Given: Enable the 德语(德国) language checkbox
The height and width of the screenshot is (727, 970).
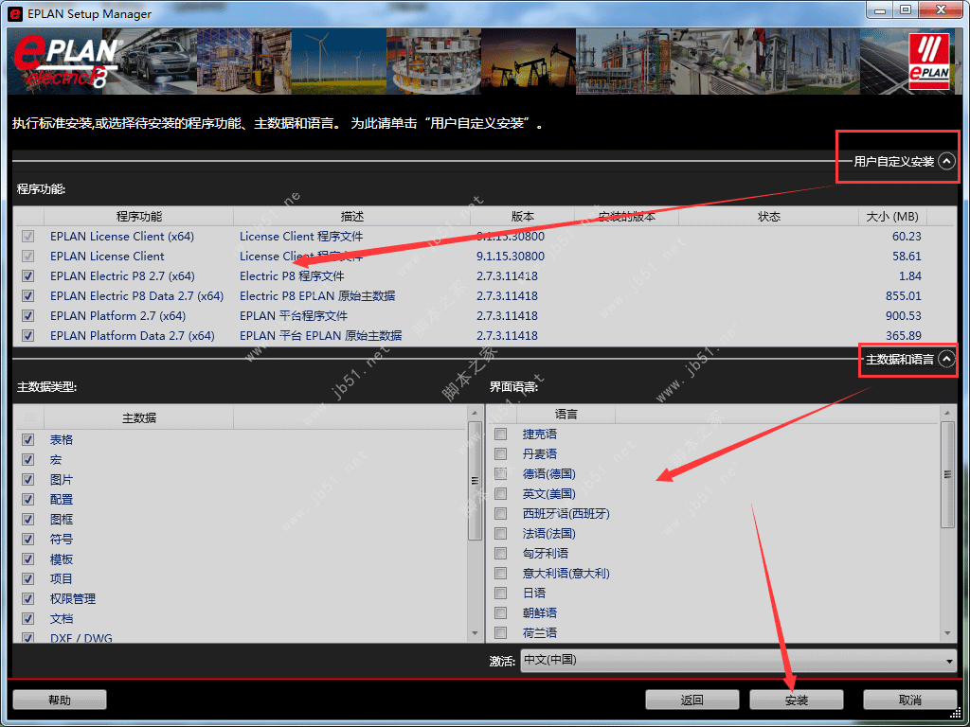Looking at the screenshot, I should click(501, 473).
